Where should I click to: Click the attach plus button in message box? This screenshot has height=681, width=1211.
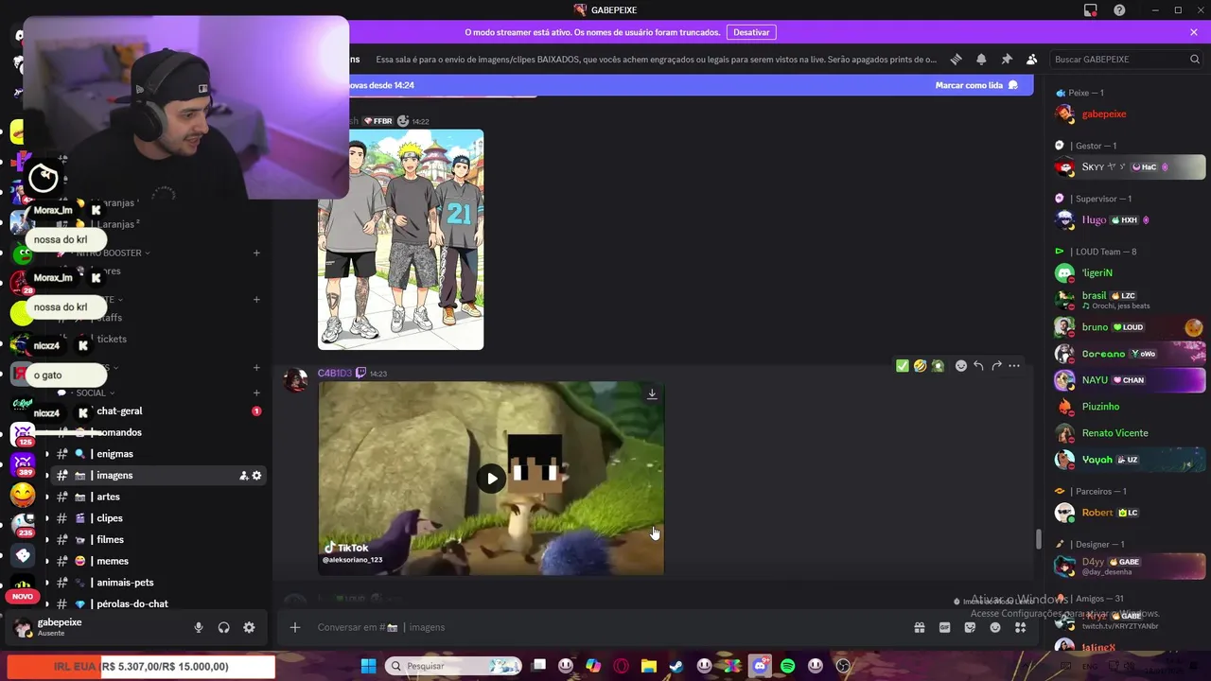click(x=294, y=627)
